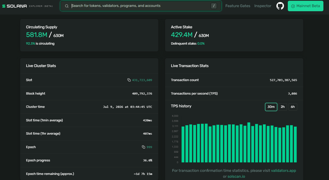
Task: Open the GitHub repository icon
Action: [280, 6]
